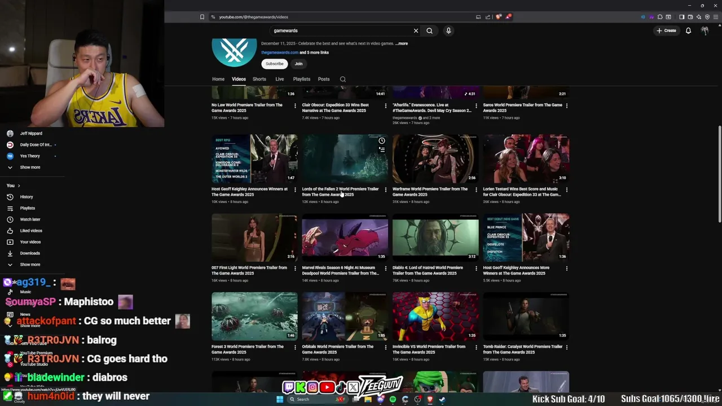This screenshot has height=406, width=722.
Task: Play Marvel Rivals Season 6 trailer thumbnail
Action: (345, 237)
